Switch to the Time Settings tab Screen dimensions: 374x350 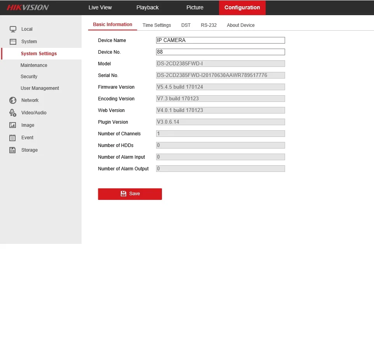pyautogui.click(x=157, y=25)
